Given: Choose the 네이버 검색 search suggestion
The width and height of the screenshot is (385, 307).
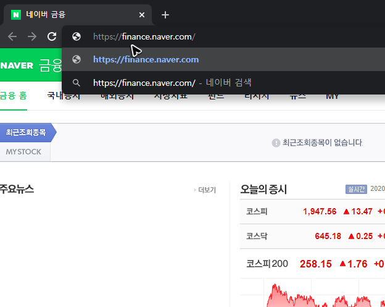Looking at the screenshot, I should [223, 83].
